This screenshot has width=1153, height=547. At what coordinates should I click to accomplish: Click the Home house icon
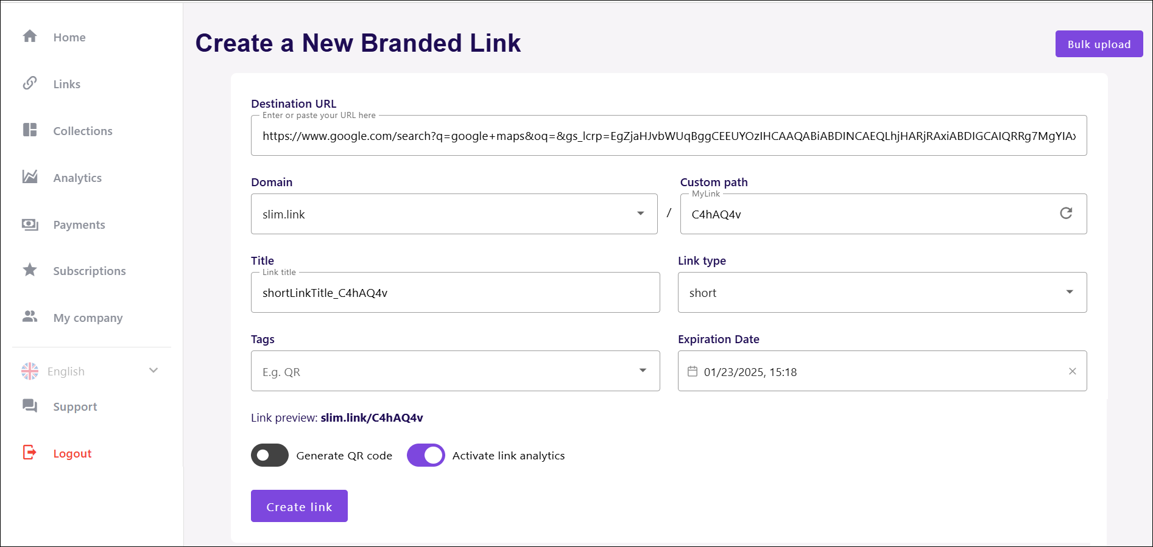click(30, 37)
